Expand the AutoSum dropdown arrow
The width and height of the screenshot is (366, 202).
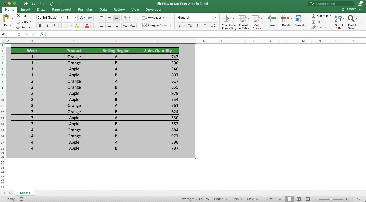[x=331, y=16]
